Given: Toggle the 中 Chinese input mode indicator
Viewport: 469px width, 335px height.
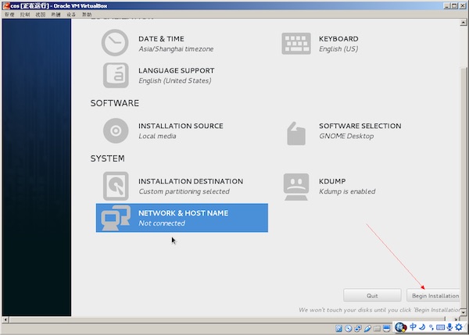Looking at the screenshot, I should tap(413, 326).
